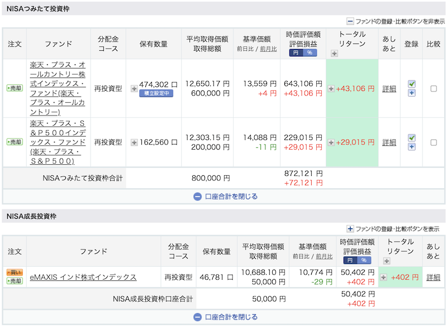Click NISA成長投資枠 section heading
447x326 pixels.
31,217
